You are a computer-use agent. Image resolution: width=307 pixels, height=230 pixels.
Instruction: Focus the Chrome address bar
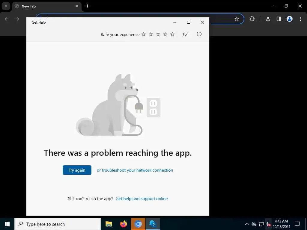pos(140,19)
